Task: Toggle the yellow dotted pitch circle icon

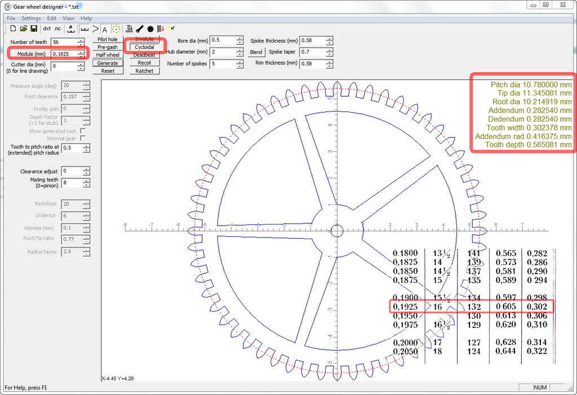Action: 116,29
